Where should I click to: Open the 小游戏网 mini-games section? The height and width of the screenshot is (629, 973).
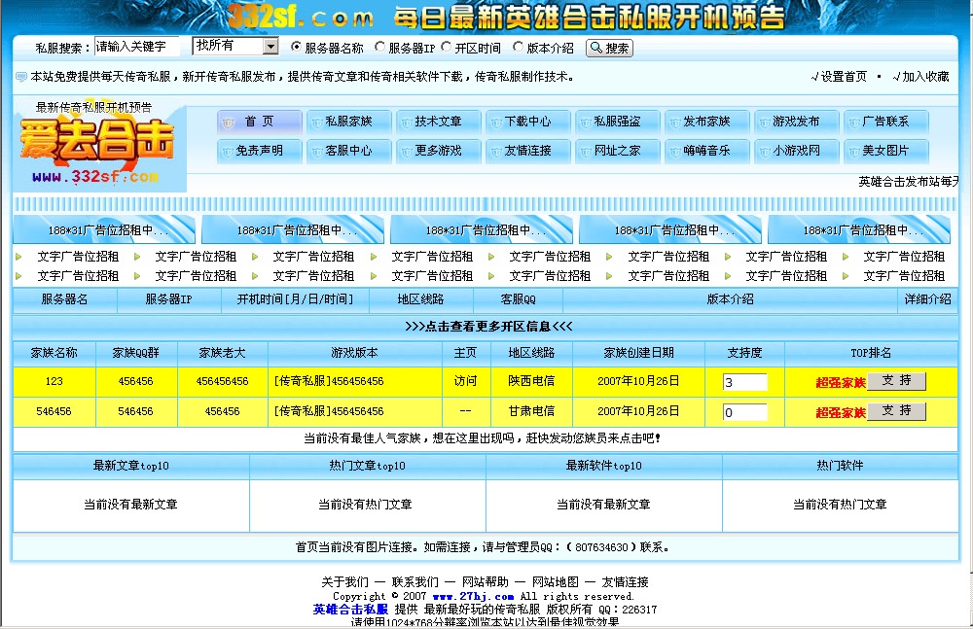796,152
